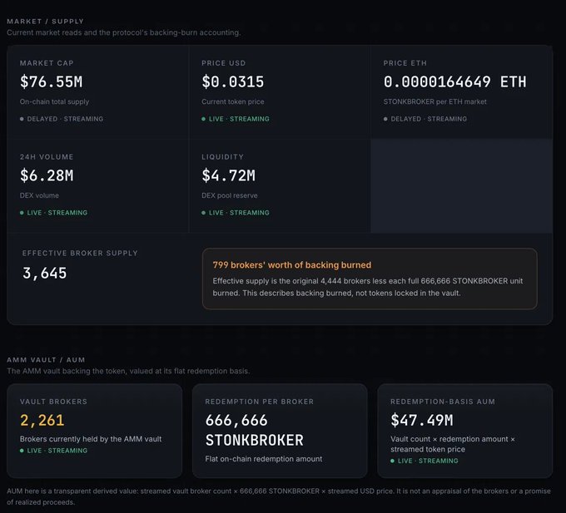The image size is (566, 513).
Task: Click the 24H VOLUME label
Action: (x=47, y=157)
